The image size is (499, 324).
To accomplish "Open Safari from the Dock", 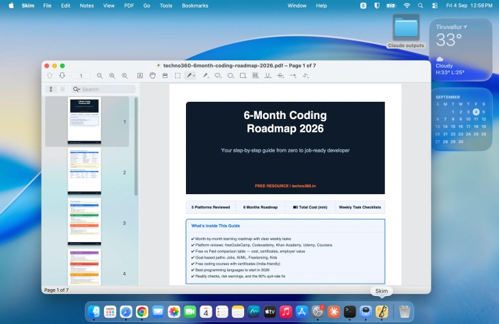I will [x=126, y=312].
